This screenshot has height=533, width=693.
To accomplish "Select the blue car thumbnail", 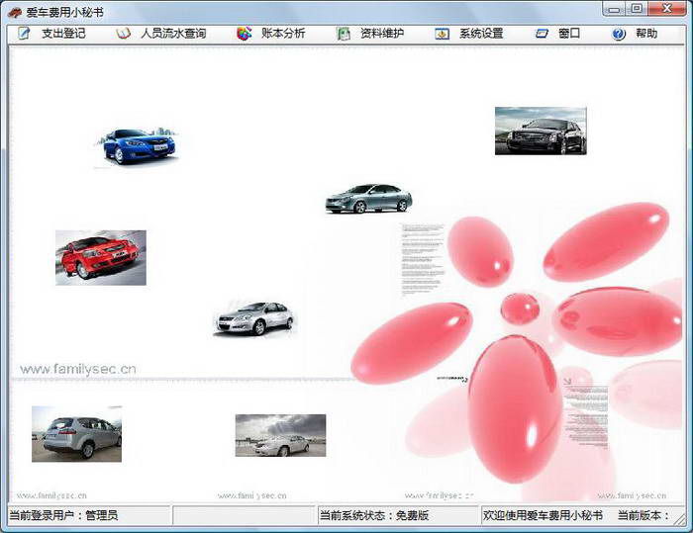I will tap(138, 145).
